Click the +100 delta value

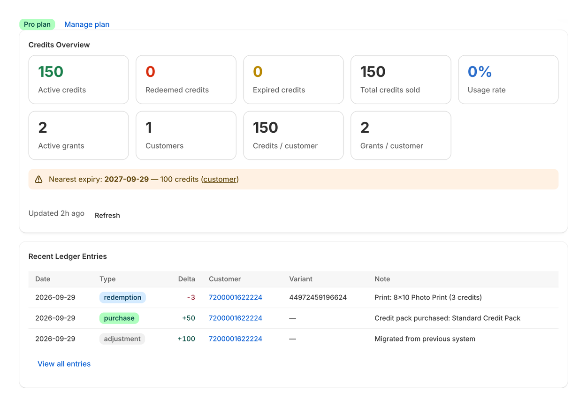[186, 339]
